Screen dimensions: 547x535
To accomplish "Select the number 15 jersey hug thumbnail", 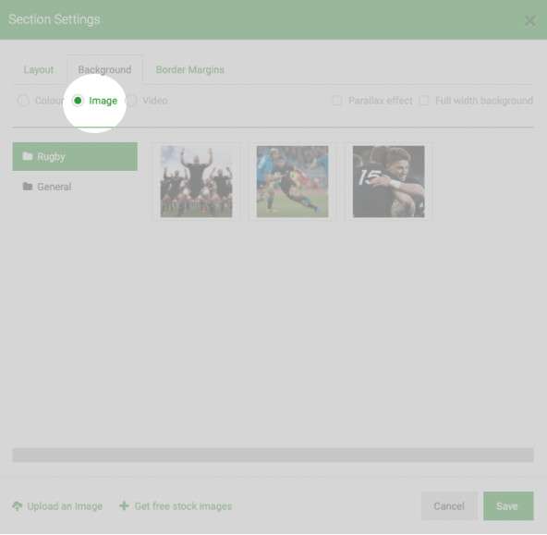I will pos(389,182).
